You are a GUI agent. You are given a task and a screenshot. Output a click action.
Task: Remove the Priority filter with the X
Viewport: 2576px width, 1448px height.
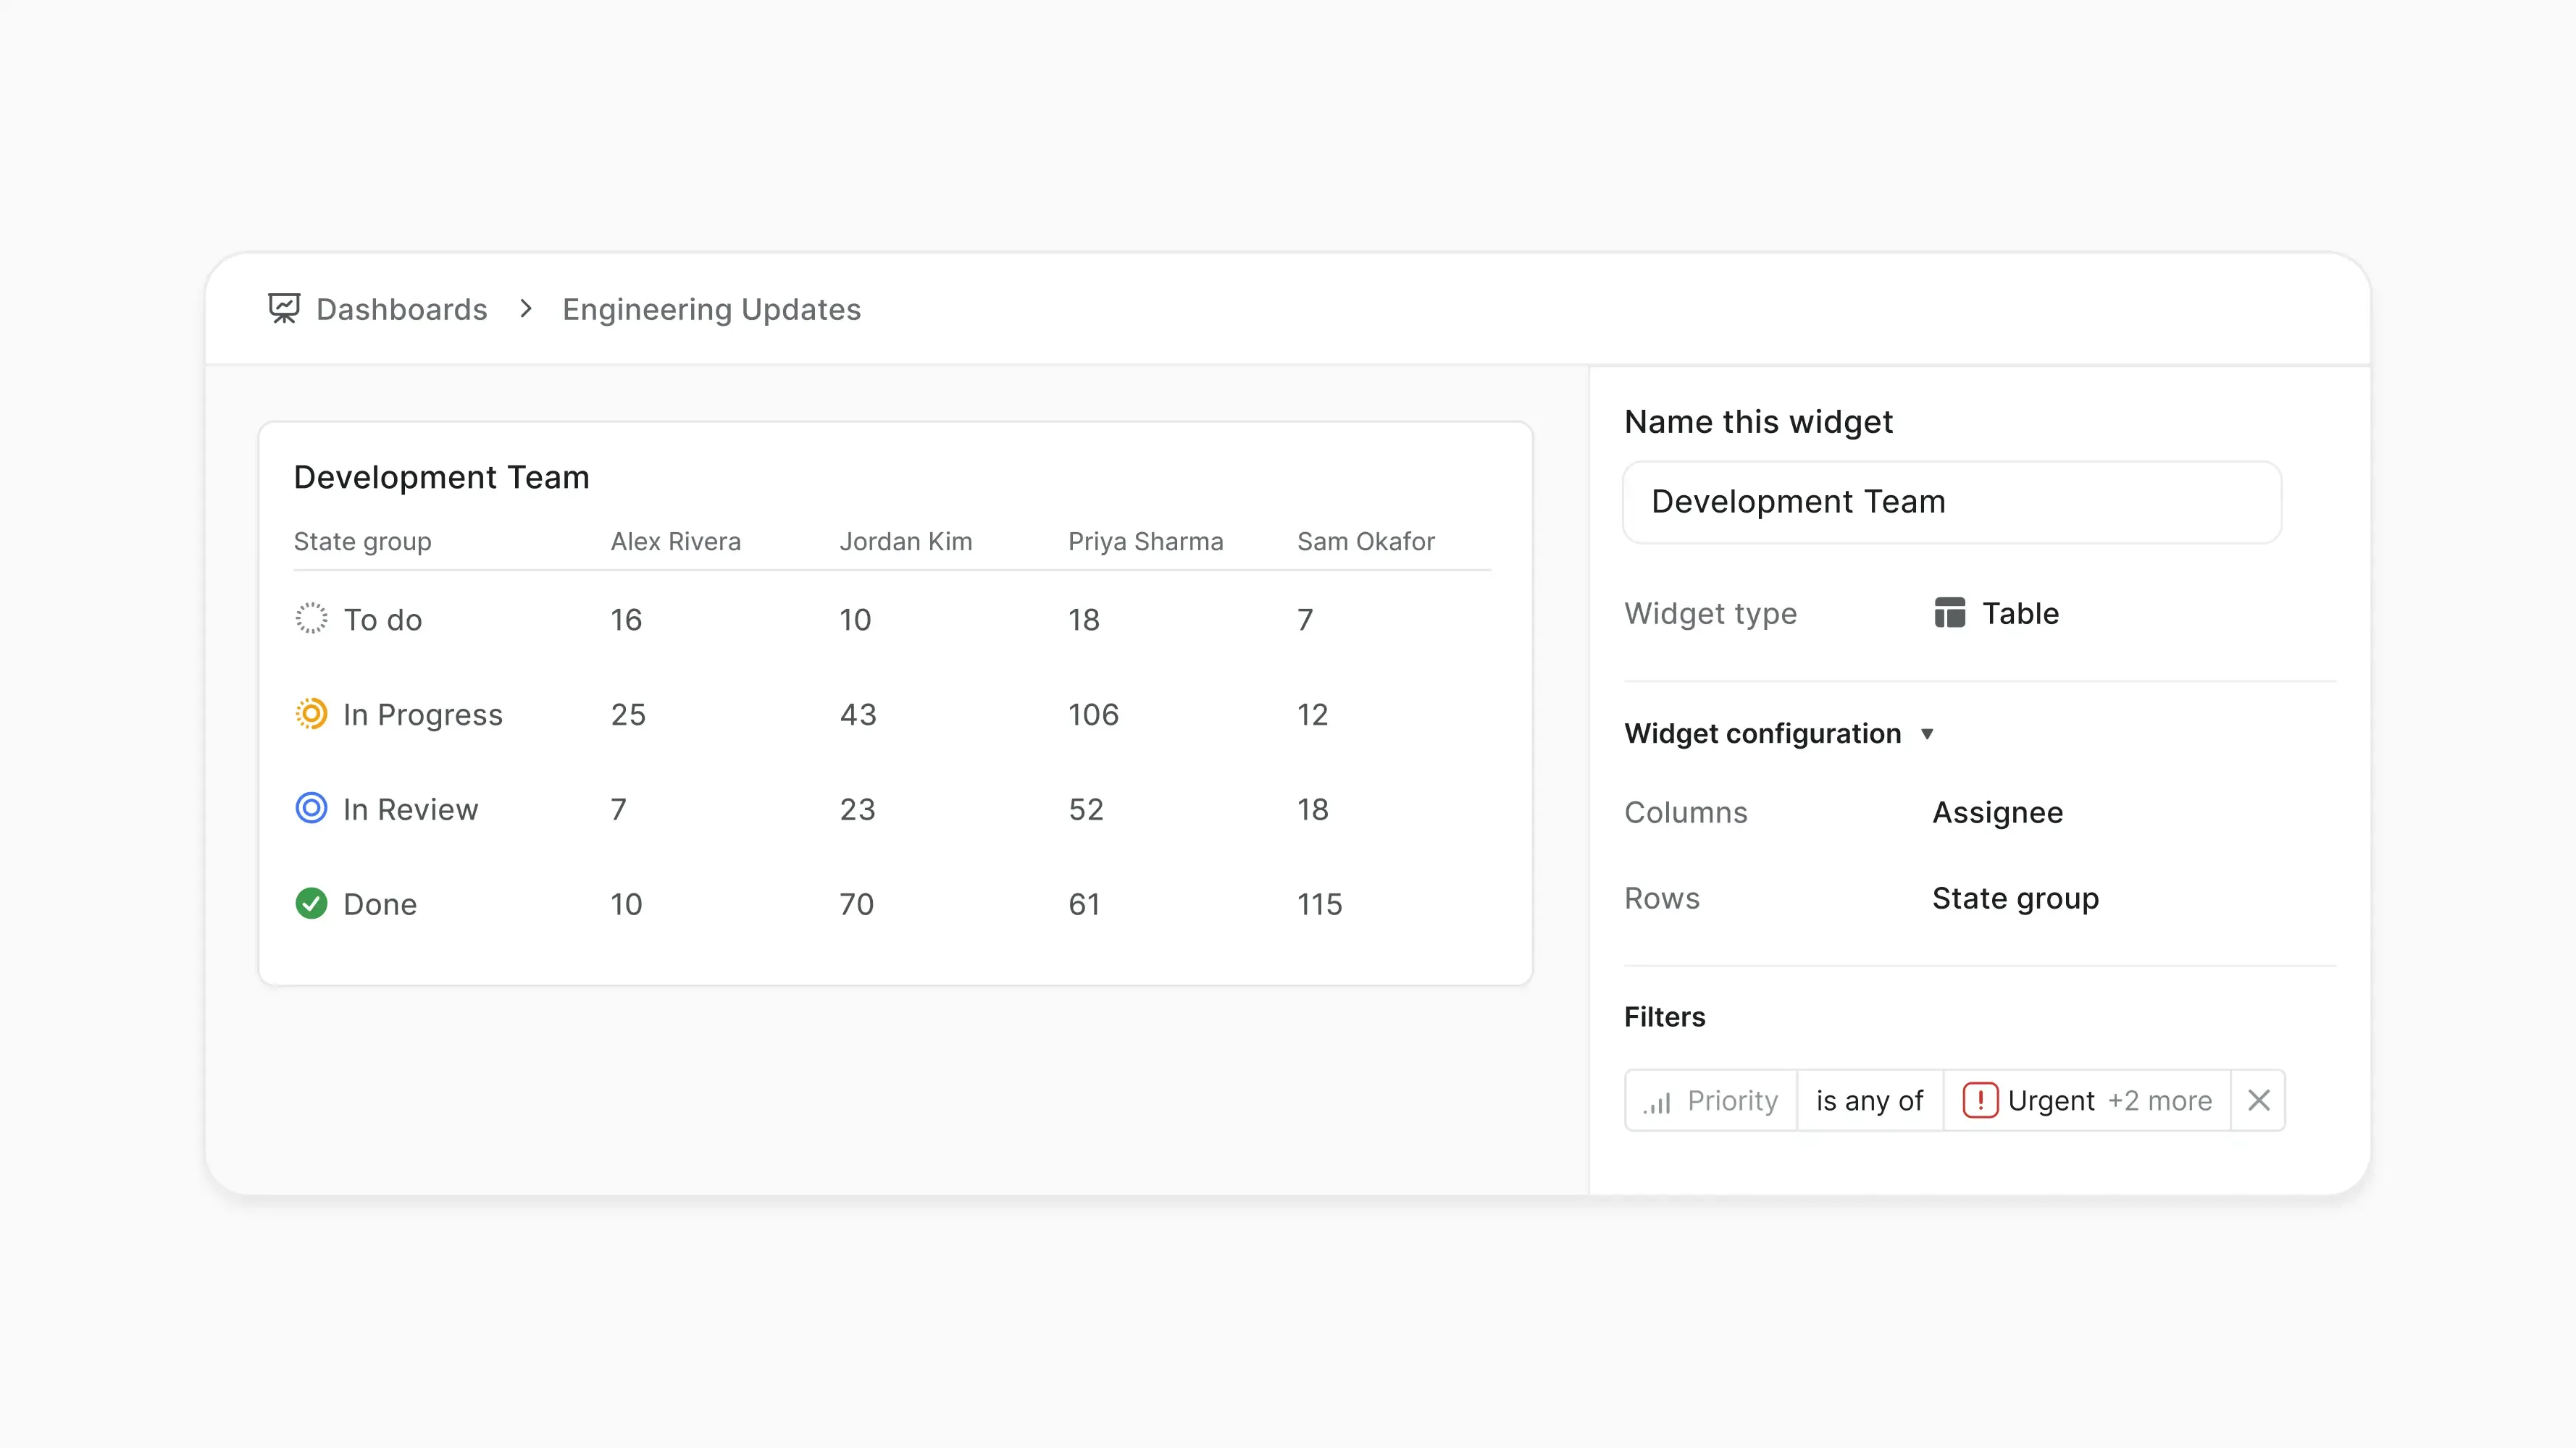[2258, 1100]
